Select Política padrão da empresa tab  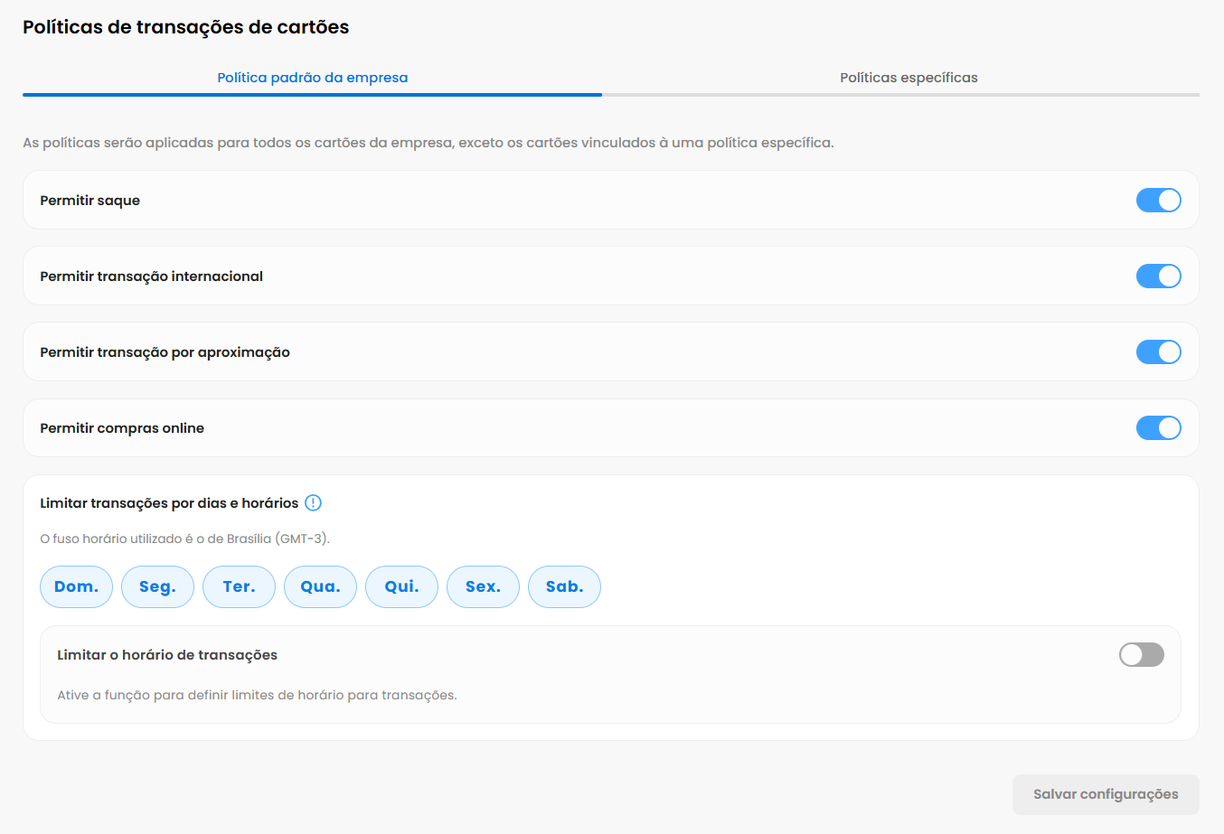[x=312, y=78]
